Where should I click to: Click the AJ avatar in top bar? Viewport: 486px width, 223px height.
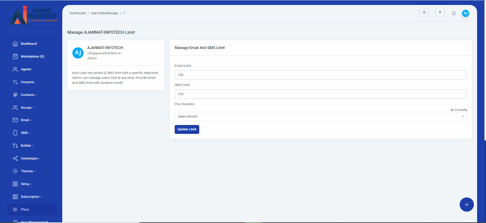click(465, 13)
